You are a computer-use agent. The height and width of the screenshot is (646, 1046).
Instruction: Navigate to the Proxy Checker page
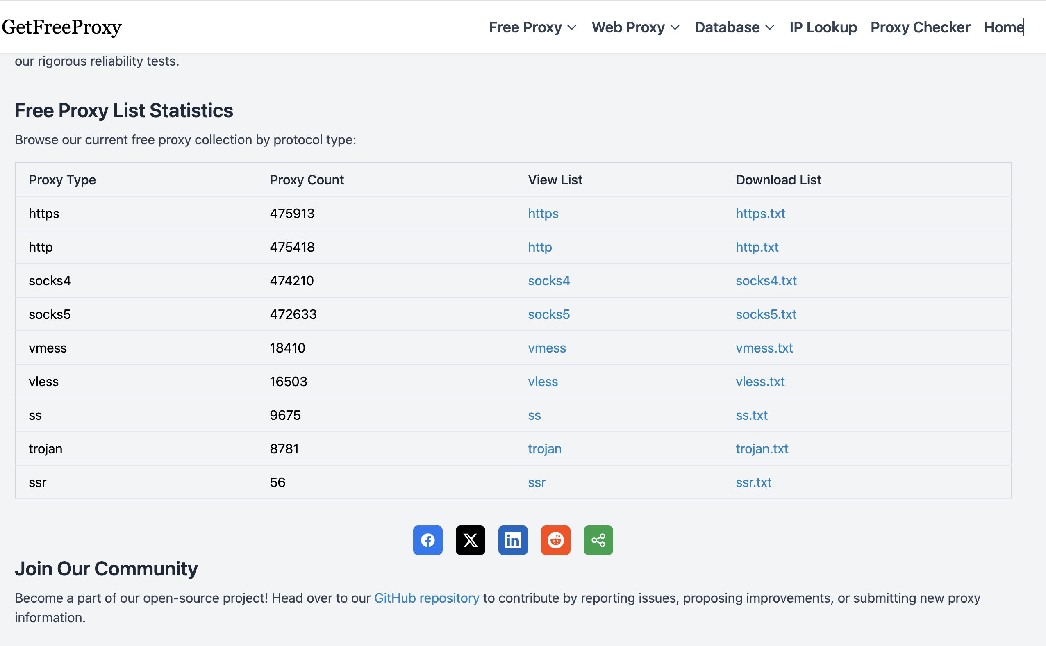click(920, 27)
